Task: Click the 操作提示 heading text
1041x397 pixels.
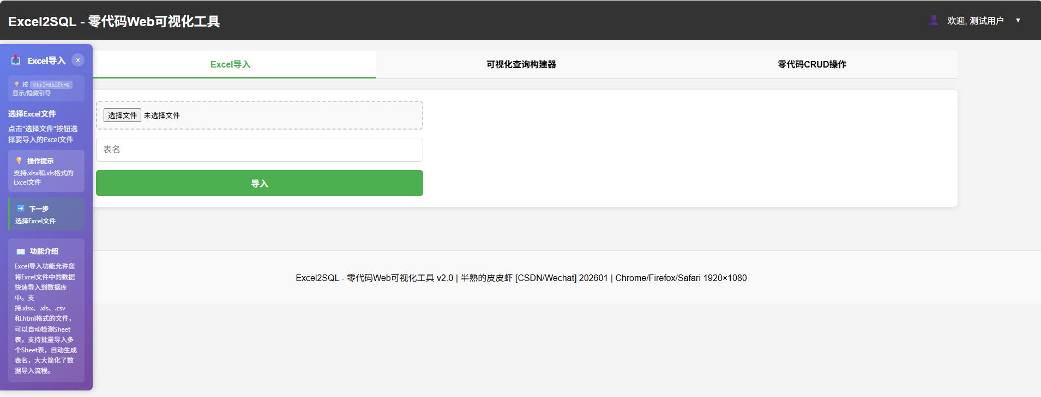Action: coord(40,161)
